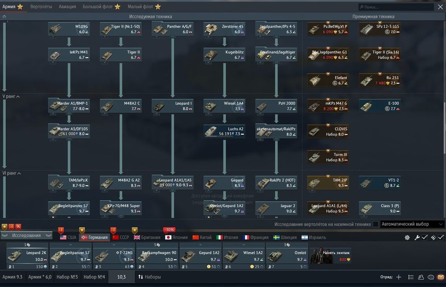The height and width of the screenshot is (287, 446).
Task: Collapse tree with top-left double chevron
Action: (4, 17)
